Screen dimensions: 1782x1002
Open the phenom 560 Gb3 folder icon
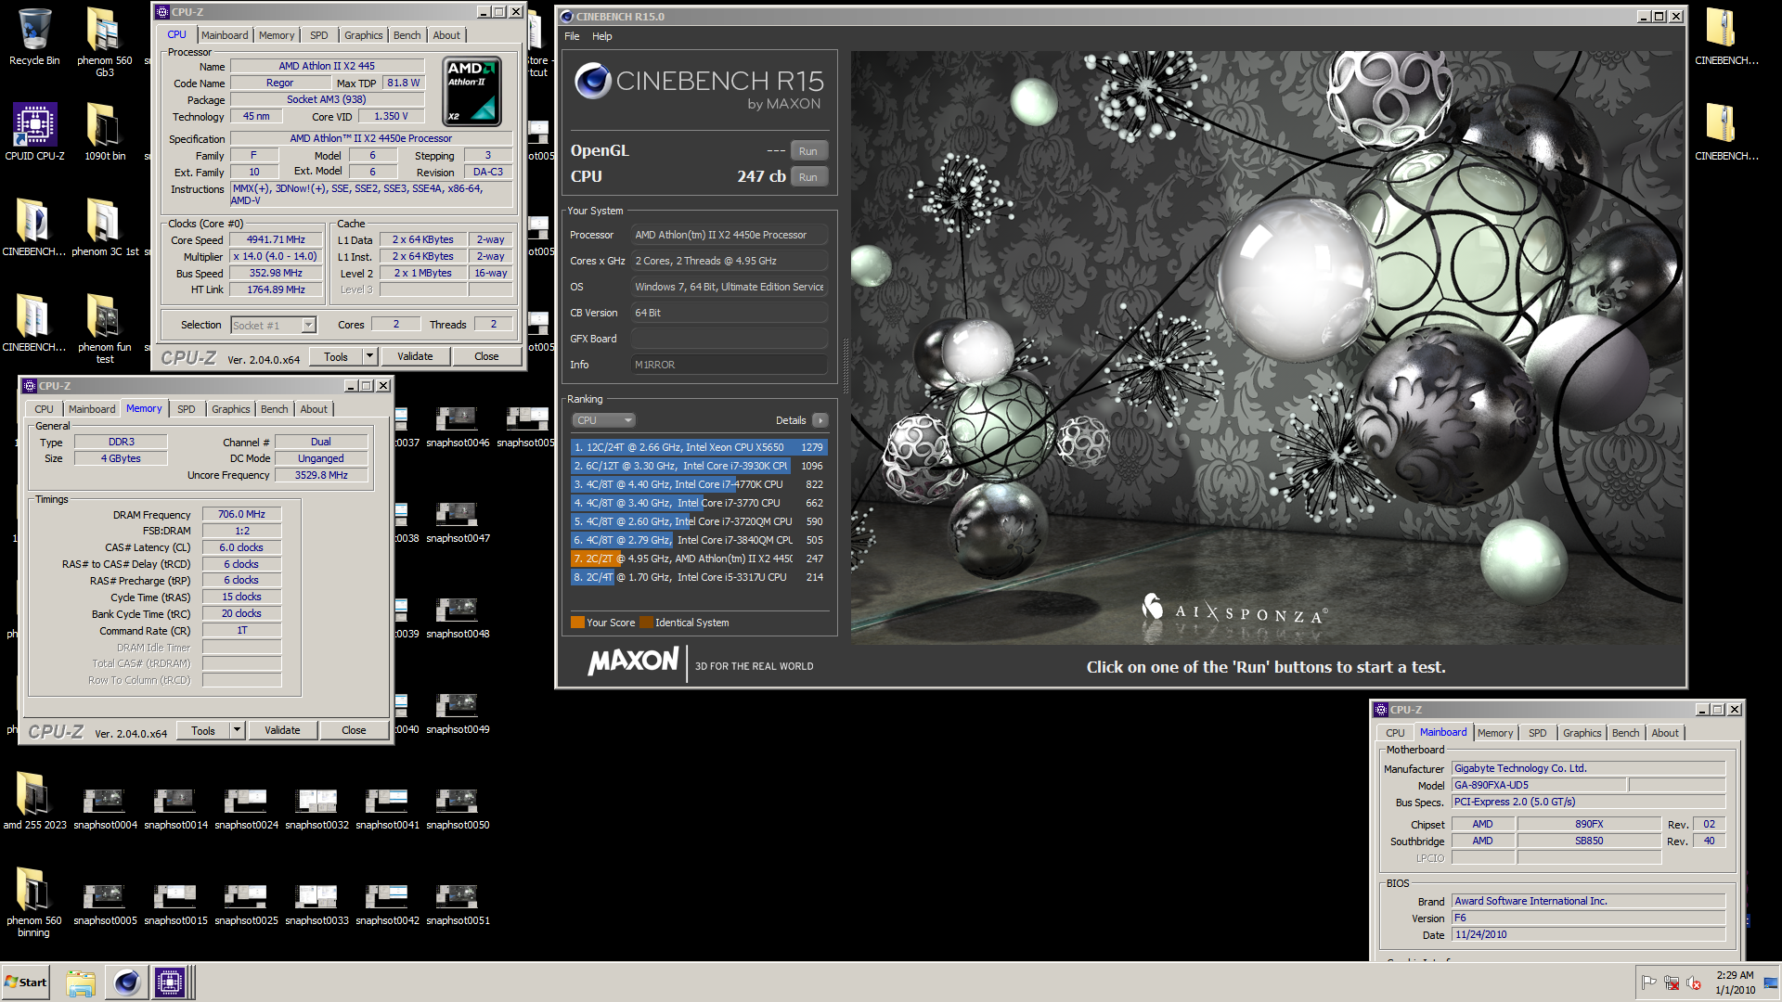click(x=104, y=43)
